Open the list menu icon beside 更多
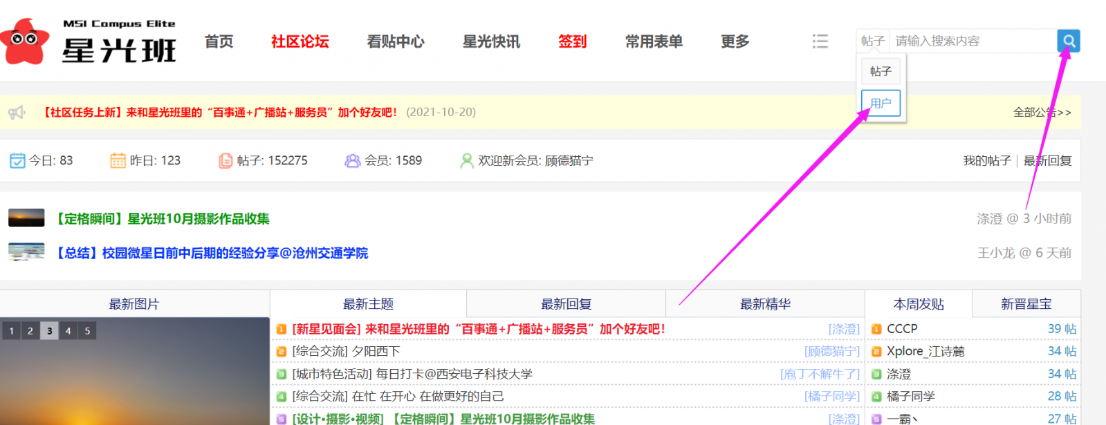The width and height of the screenshot is (1106, 425). coord(820,41)
